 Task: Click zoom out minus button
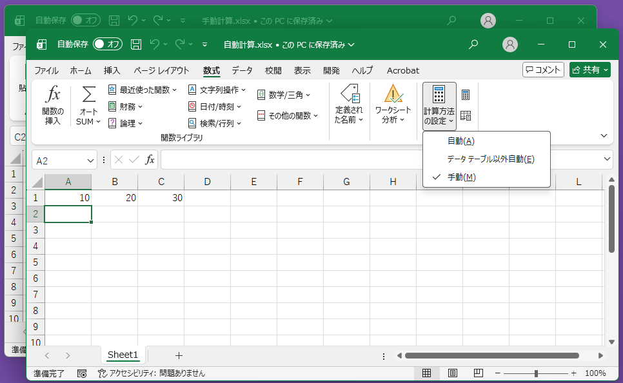497,373
